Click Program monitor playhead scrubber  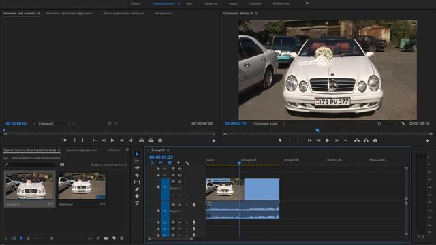pyautogui.click(x=317, y=130)
